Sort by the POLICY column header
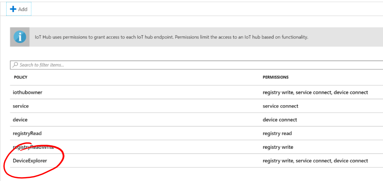The height and width of the screenshot is (181, 383). point(21,77)
